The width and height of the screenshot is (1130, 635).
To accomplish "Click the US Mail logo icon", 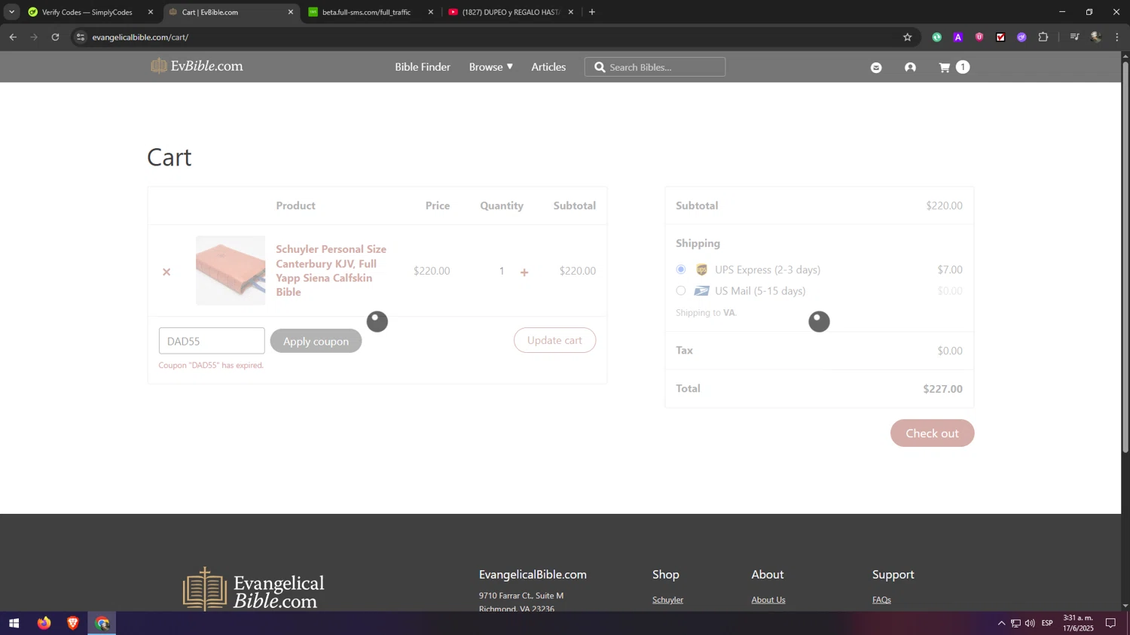I will (x=701, y=291).
